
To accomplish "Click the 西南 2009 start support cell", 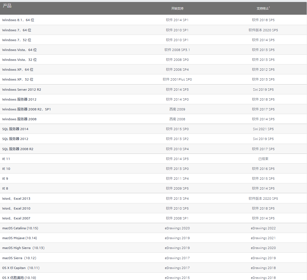I will (177, 109).
